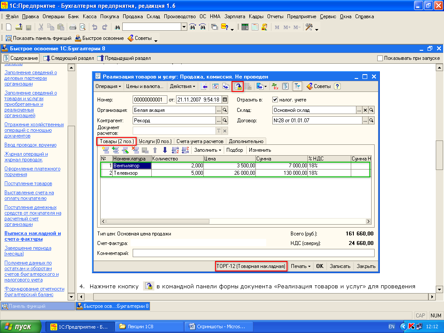Click the Dt/Kt postings result icon

tap(275, 86)
